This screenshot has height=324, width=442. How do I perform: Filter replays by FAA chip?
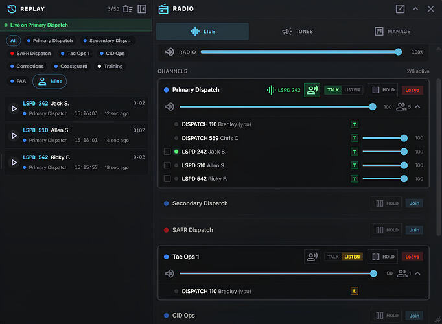click(x=18, y=81)
